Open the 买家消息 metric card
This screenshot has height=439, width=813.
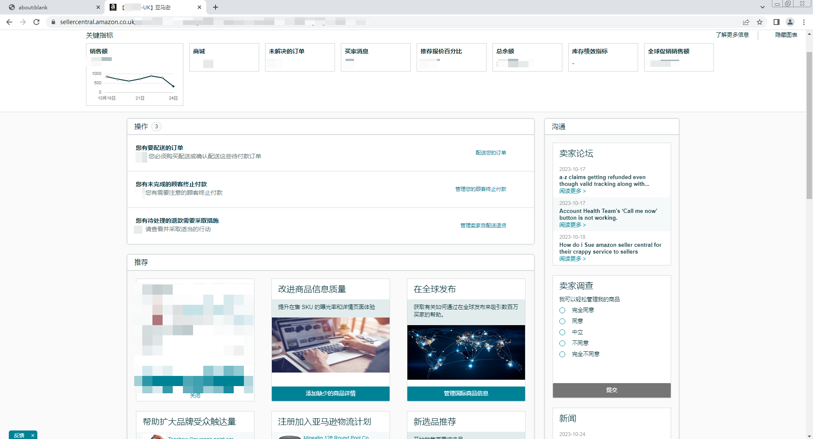(376, 57)
